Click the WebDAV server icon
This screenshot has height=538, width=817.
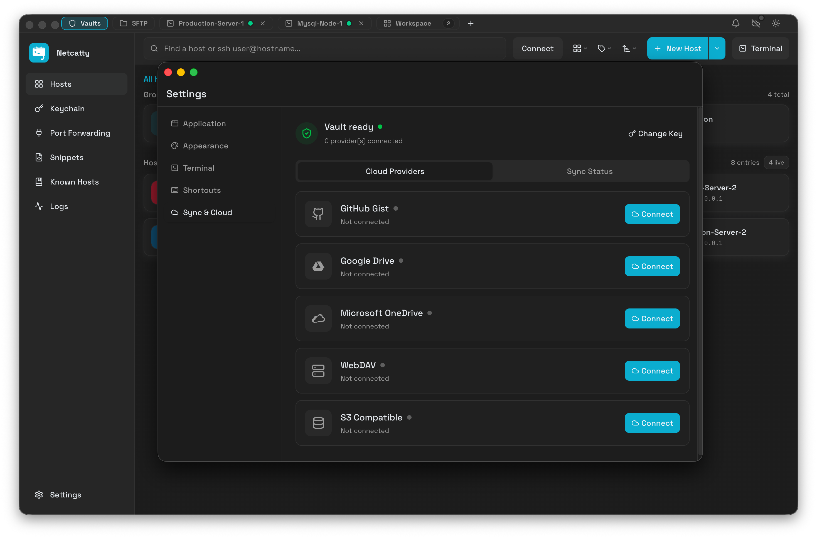click(318, 370)
